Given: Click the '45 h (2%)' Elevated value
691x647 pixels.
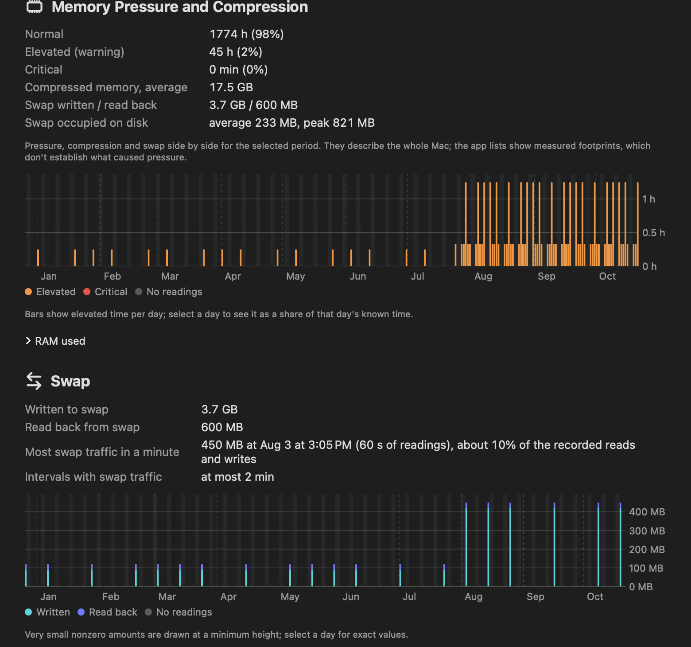Looking at the screenshot, I should coord(236,52).
